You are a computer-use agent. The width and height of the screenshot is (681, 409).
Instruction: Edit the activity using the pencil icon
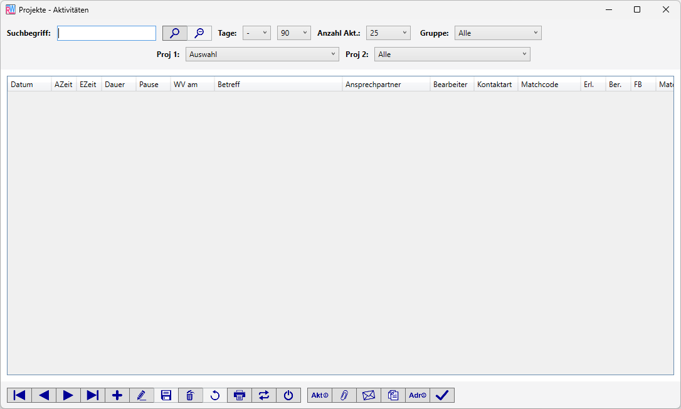pyautogui.click(x=142, y=395)
